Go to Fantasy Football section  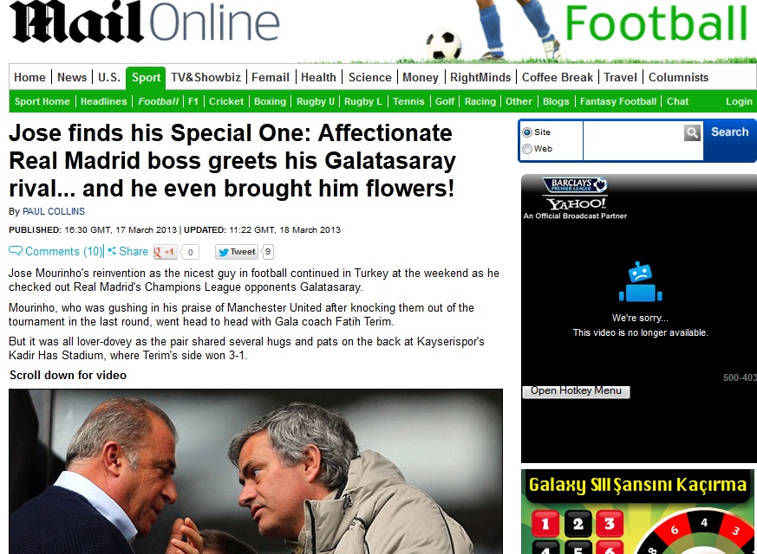[618, 101]
